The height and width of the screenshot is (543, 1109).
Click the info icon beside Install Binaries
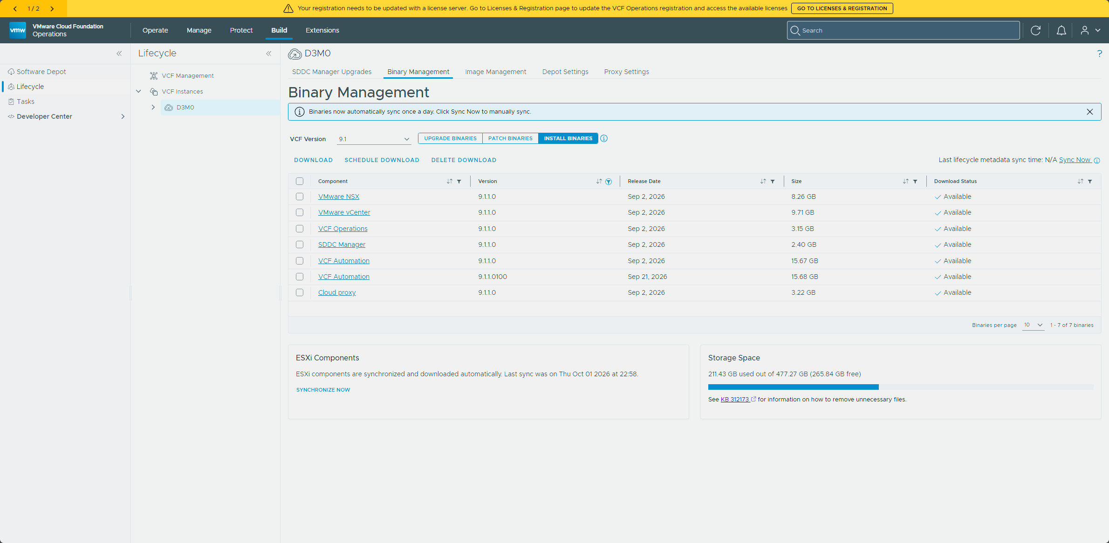coord(604,138)
